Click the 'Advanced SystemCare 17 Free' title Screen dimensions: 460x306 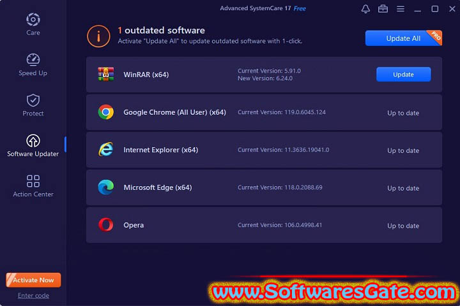coord(263,8)
